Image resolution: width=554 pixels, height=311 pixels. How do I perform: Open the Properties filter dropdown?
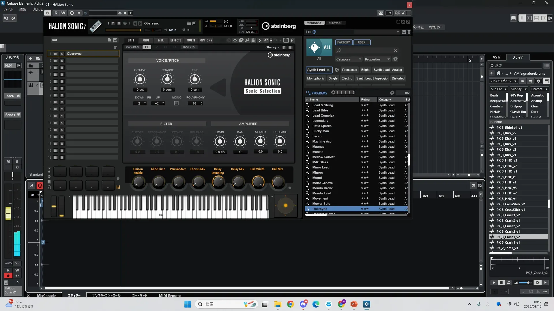pos(377,59)
